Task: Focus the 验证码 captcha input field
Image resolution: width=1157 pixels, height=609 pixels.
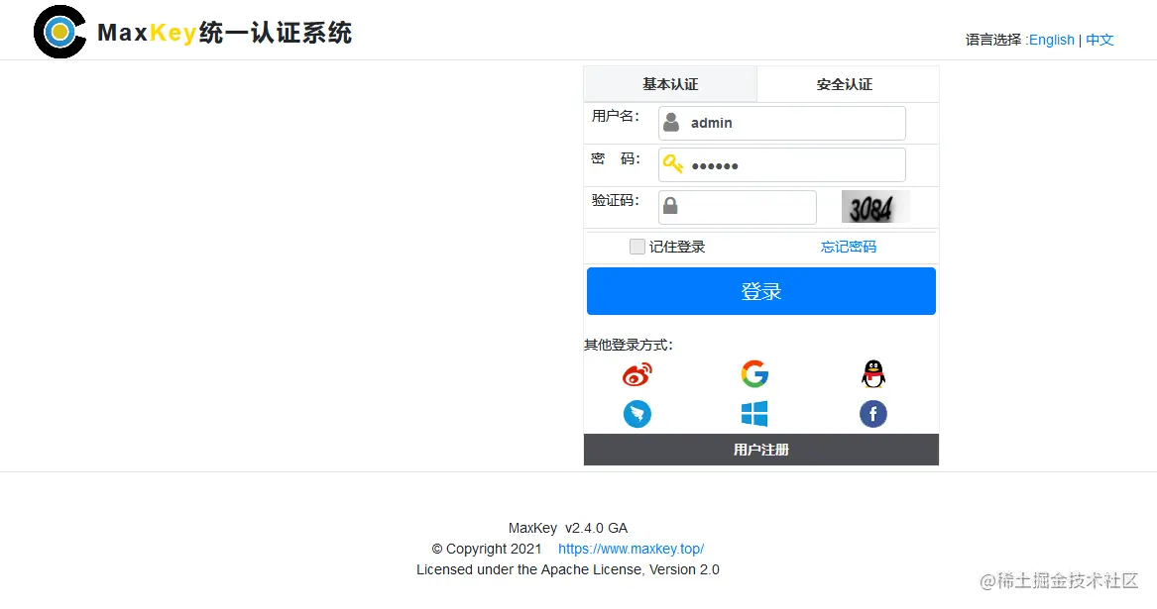Action: [x=738, y=207]
